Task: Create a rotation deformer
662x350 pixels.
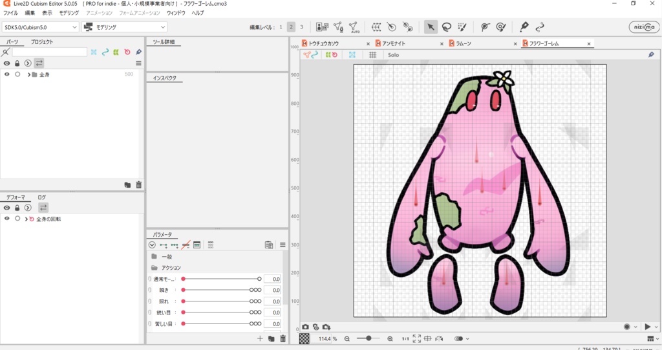Action: coord(392,27)
